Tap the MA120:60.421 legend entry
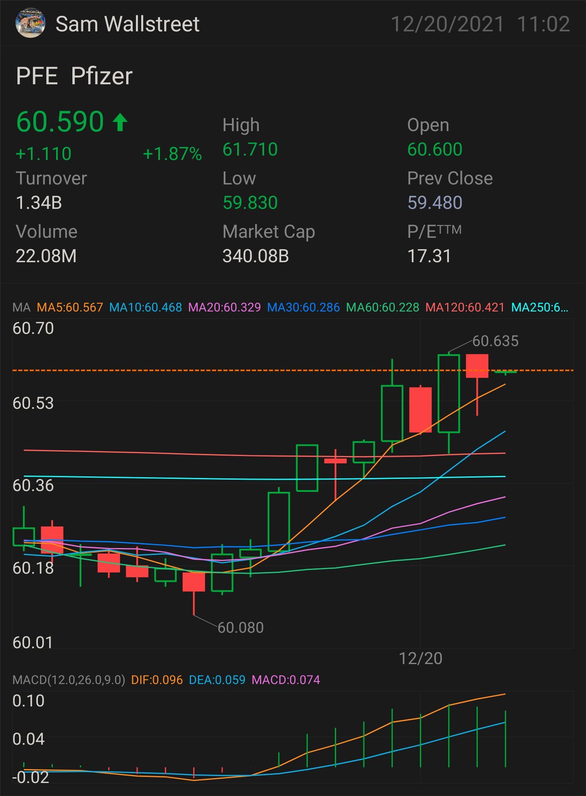Viewport: 586px width, 796px height. (x=465, y=307)
